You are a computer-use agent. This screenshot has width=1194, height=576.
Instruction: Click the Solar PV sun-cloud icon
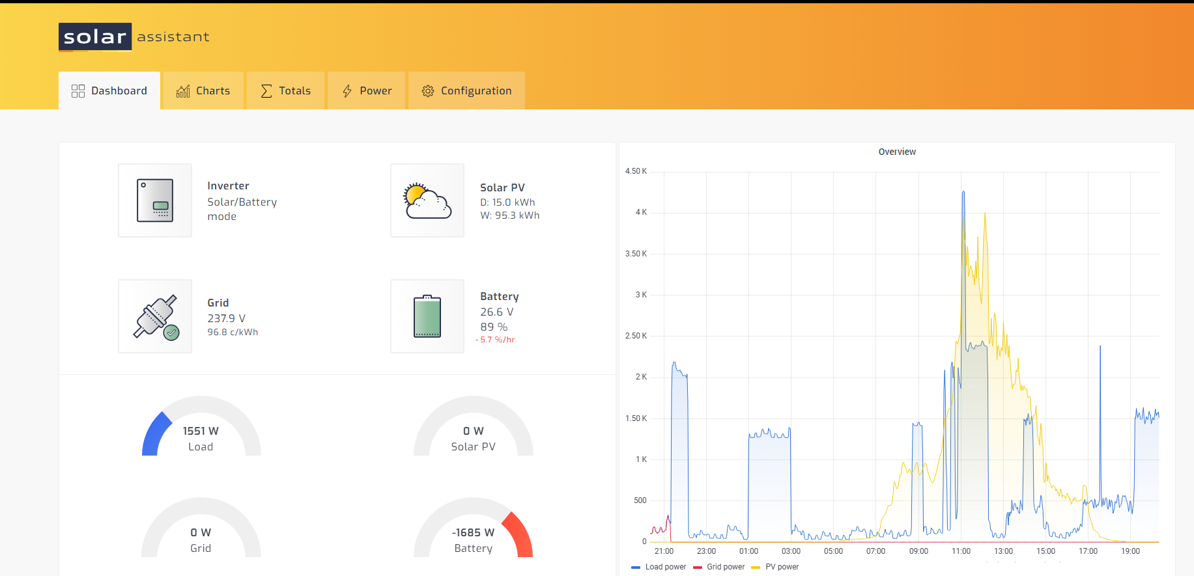tap(427, 200)
